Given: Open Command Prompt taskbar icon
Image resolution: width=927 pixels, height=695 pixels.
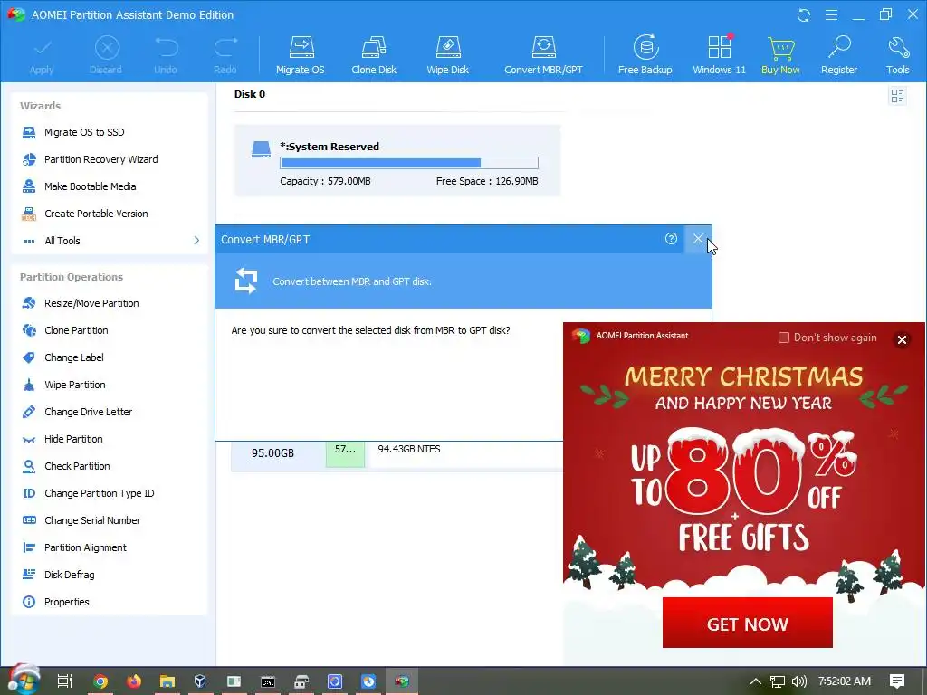Looking at the screenshot, I should tap(268, 682).
